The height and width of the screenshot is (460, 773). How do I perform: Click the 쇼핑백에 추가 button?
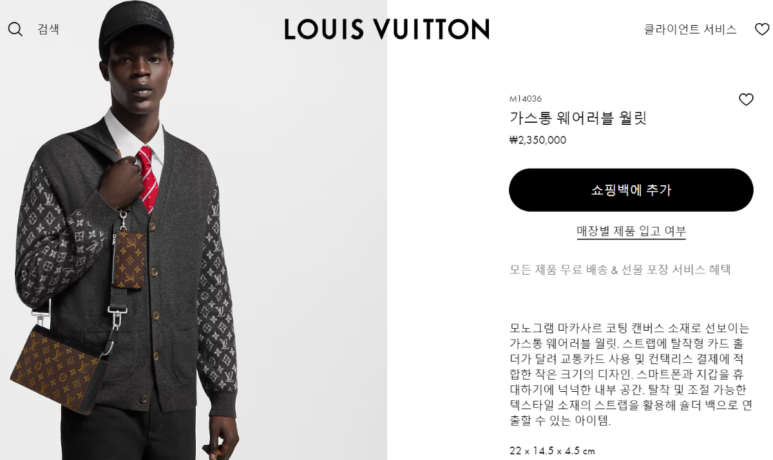631,190
